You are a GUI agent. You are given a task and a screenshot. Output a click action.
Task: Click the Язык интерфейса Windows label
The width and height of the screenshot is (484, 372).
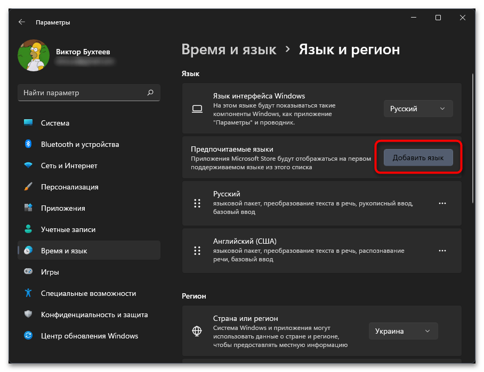pyautogui.click(x=259, y=96)
